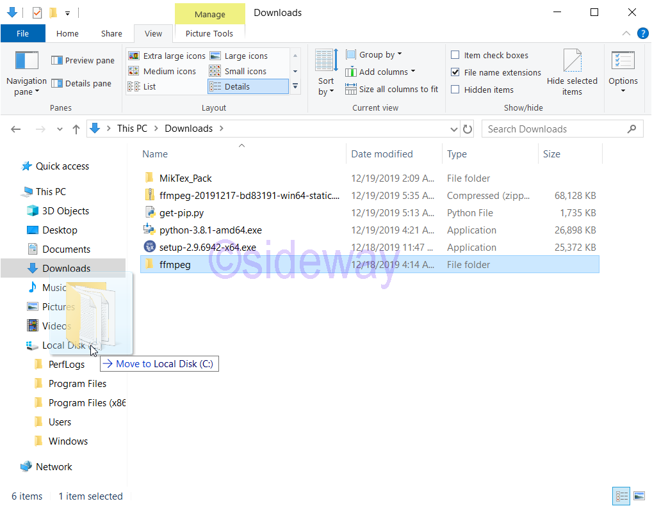652x506 pixels.
Task: Click the New folder quick access icon
Action: (x=53, y=13)
